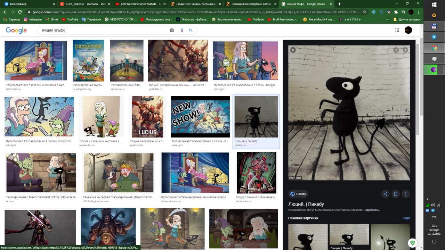This screenshot has height=250, width=445.
Task: Open the Chrome extensions puzzle icon
Action: (396, 12)
